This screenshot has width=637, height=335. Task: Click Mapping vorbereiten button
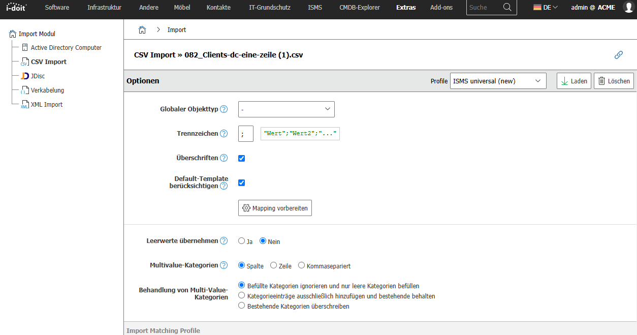coord(275,208)
